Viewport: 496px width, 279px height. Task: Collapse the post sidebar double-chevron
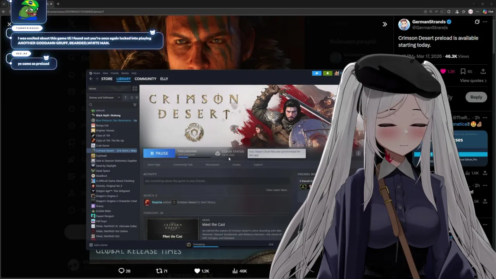coord(385,24)
